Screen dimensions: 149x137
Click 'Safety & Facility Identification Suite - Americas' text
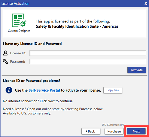point(77,26)
